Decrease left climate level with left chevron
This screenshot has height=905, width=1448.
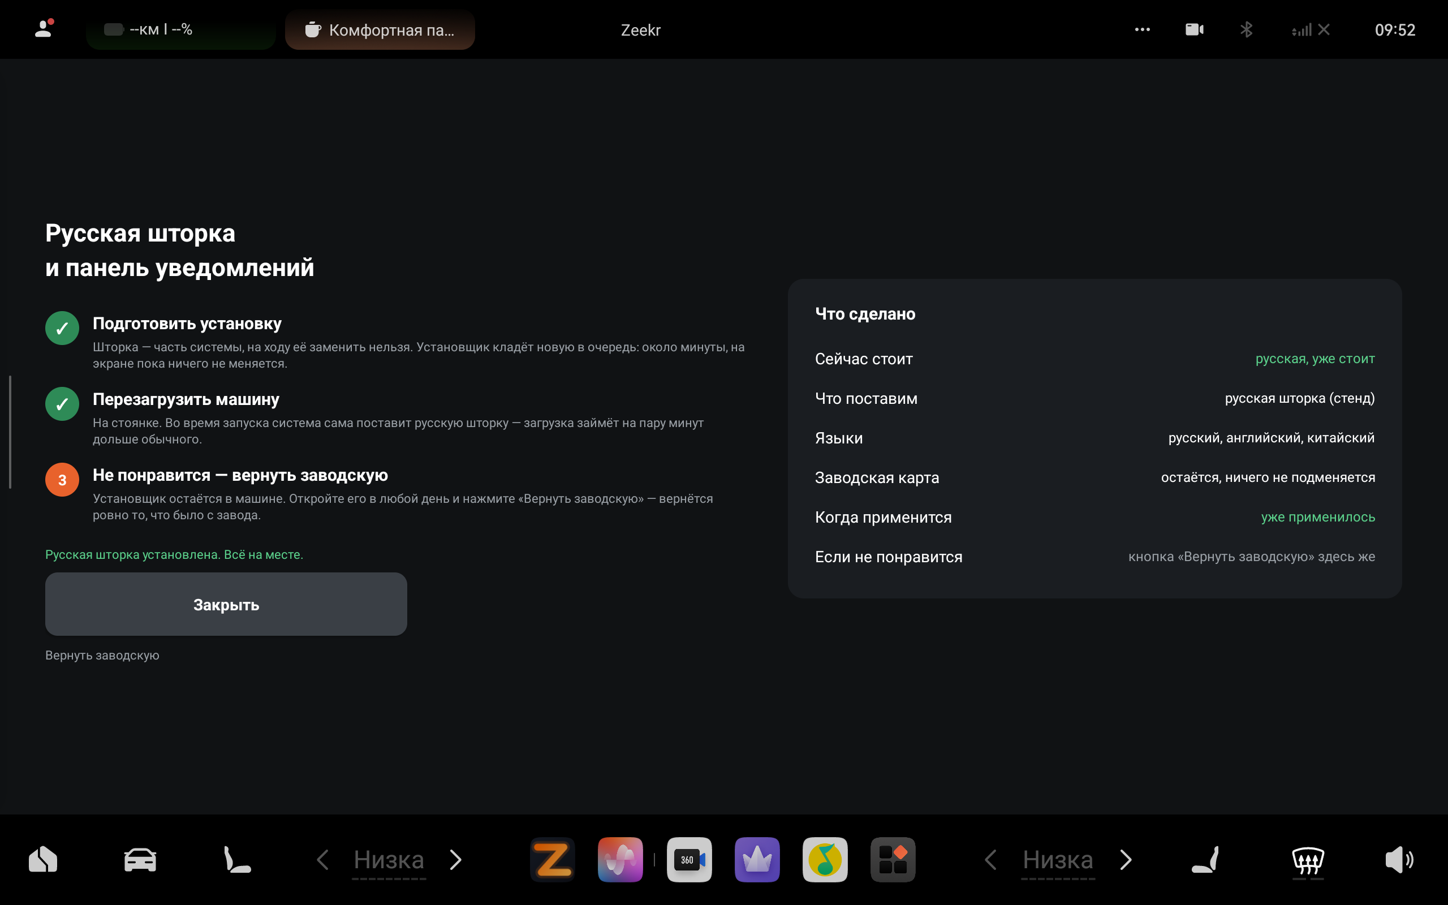[x=322, y=860]
